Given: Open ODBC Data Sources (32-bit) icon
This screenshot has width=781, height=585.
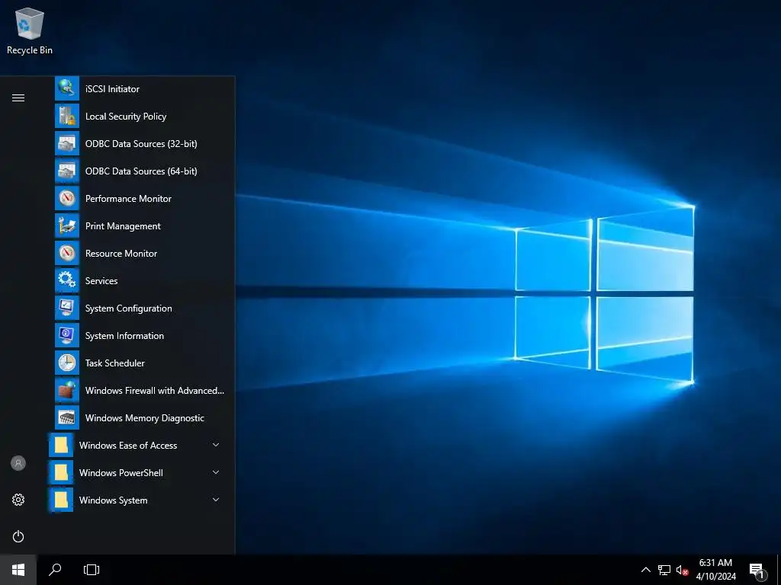Looking at the screenshot, I should click(x=67, y=143).
